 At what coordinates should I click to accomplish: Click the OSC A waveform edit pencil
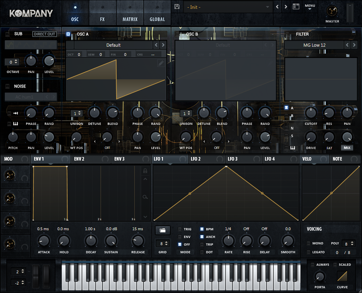161,63
